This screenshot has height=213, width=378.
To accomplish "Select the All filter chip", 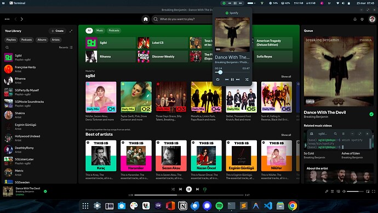I will [89, 30].
